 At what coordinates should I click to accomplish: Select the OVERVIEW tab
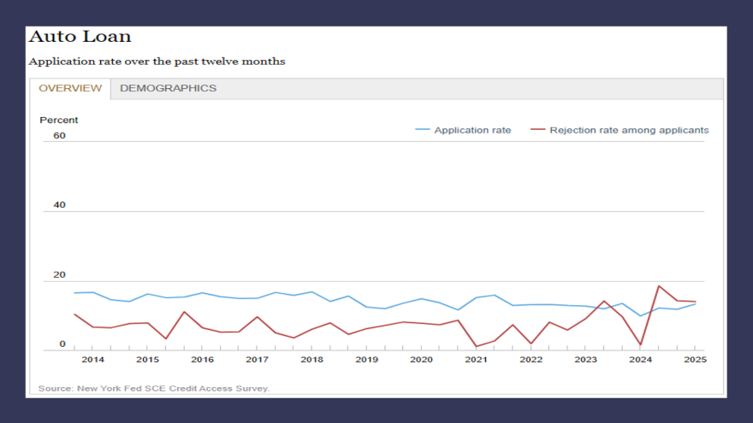pyautogui.click(x=70, y=88)
